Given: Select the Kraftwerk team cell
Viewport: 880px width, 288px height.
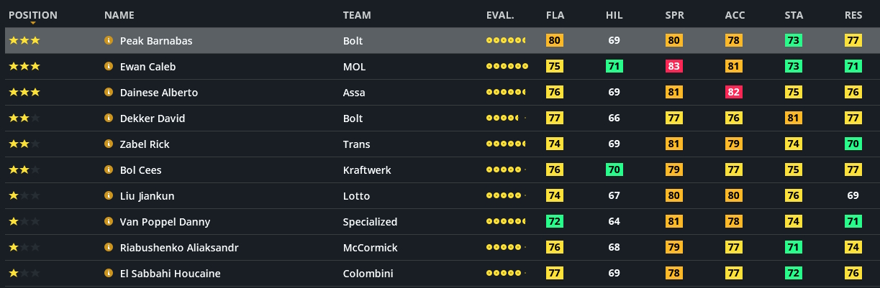Looking at the screenshot, I should click(x=367, y=170).
